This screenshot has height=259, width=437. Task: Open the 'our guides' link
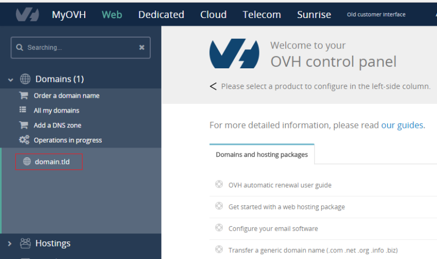coord(402,125)
